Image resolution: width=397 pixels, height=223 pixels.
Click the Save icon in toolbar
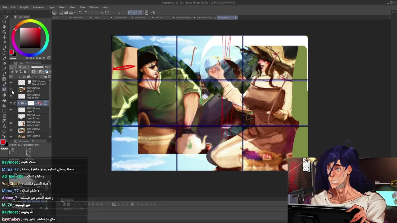pos(71,13)
